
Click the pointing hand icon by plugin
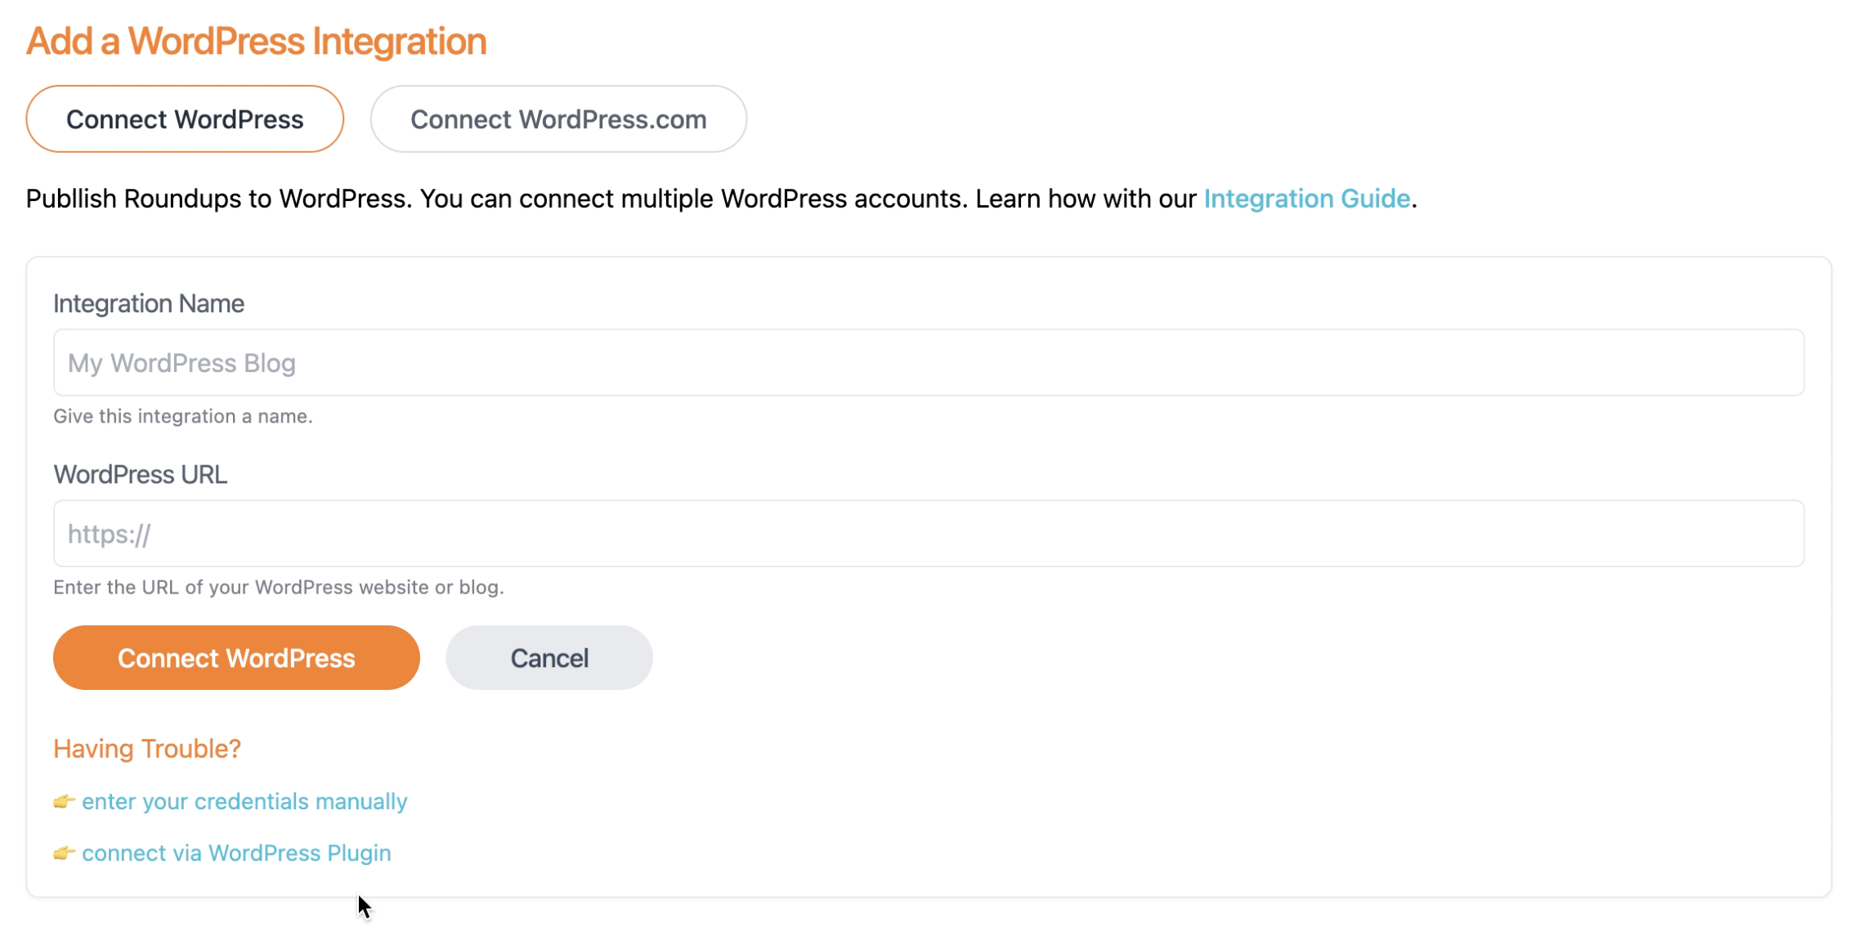coord(63,851)
